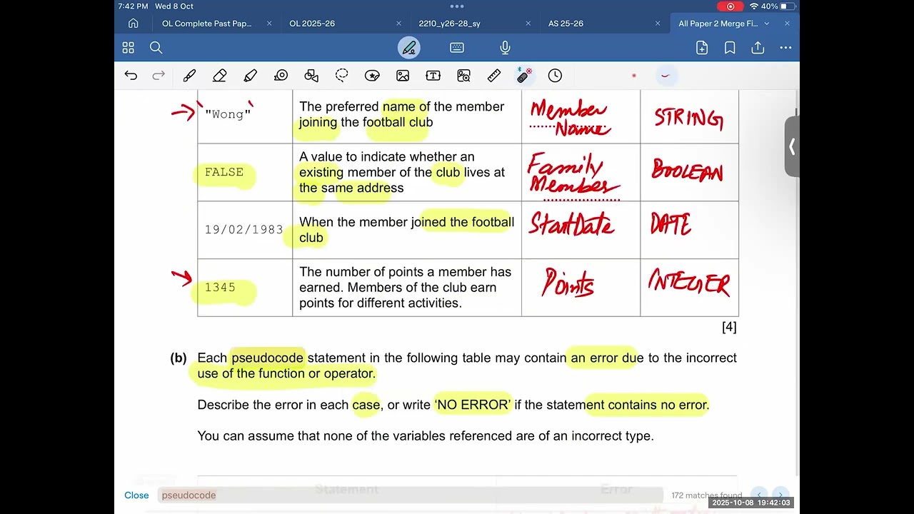This screenshot has width=914, height=514.
Task: Start audio recording with the microphone
Action: pyautogui.click(x=505, y=48)
